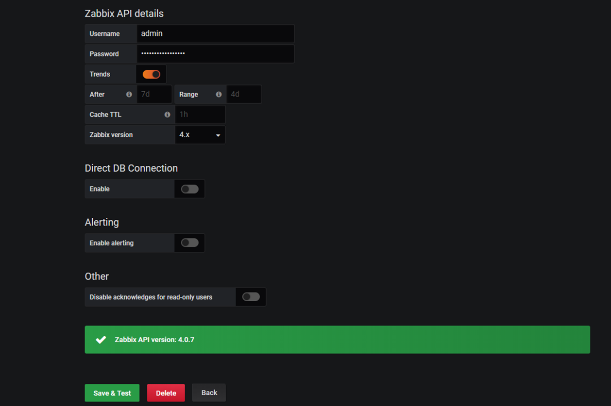The width and height of the screenshot is (611, 406).
Task: Click the Username label
Action: coord(104,34)
